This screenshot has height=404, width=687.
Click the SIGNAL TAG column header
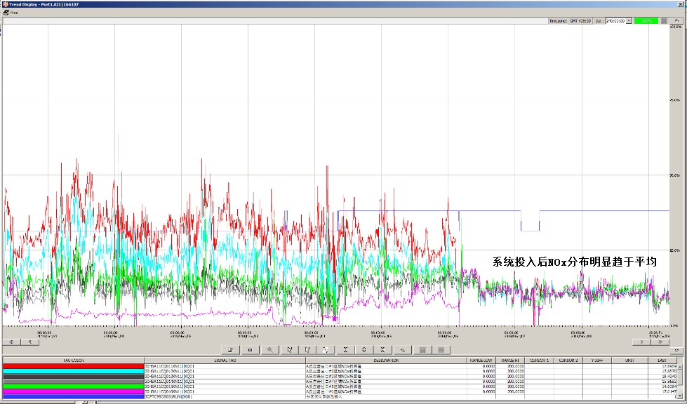[x=224, y=361]
